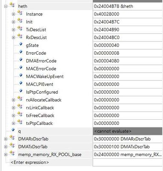Select the DMAErrorCode member name
Viewport: 163px width, 171px height.
(x=41, y=61)
